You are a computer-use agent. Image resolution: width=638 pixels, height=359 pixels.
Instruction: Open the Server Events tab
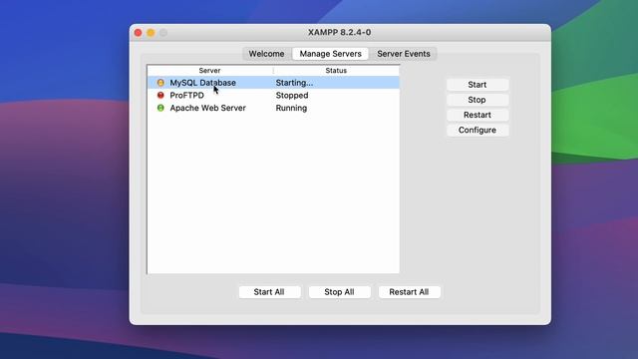tap(403, 54)
